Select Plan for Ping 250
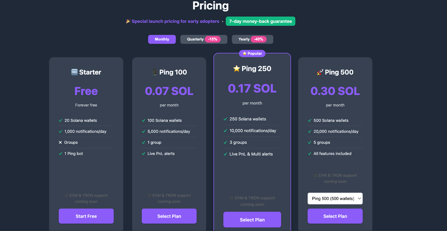Screen dimensions: 447x231 pyautogui.click(x=252, y=220)
